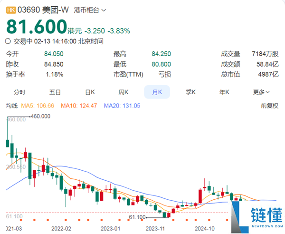Click the 成交额 value 58.84亿
285x234 pixels.
coord(267,64)
